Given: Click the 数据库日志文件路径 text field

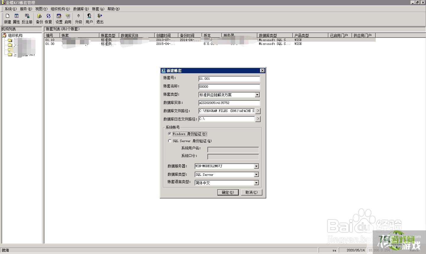Looking at the screenshot, I should [x=227, y=119].
